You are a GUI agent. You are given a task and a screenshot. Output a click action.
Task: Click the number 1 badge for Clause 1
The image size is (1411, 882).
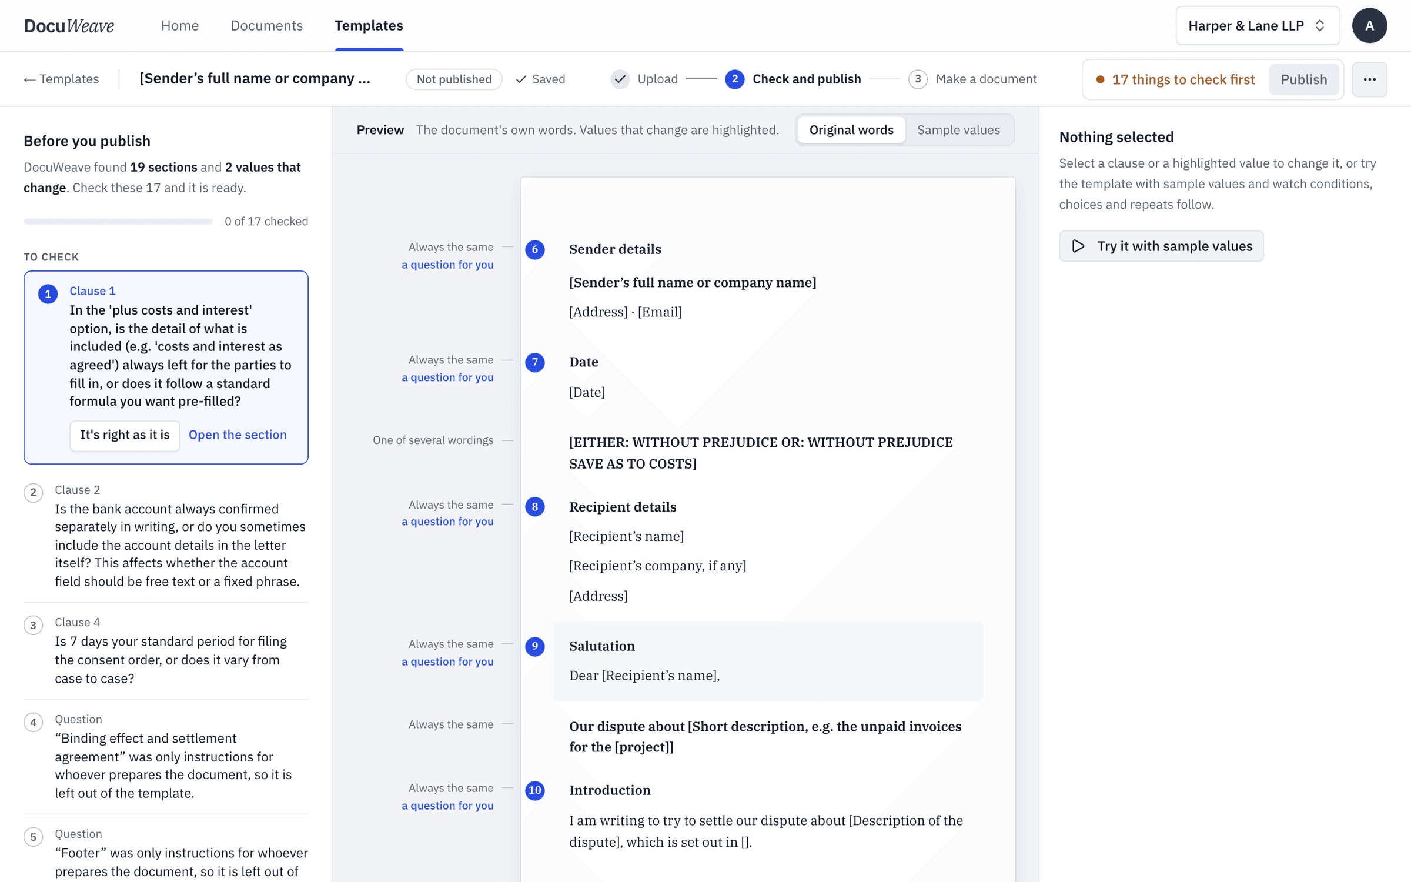coord(48,294)
